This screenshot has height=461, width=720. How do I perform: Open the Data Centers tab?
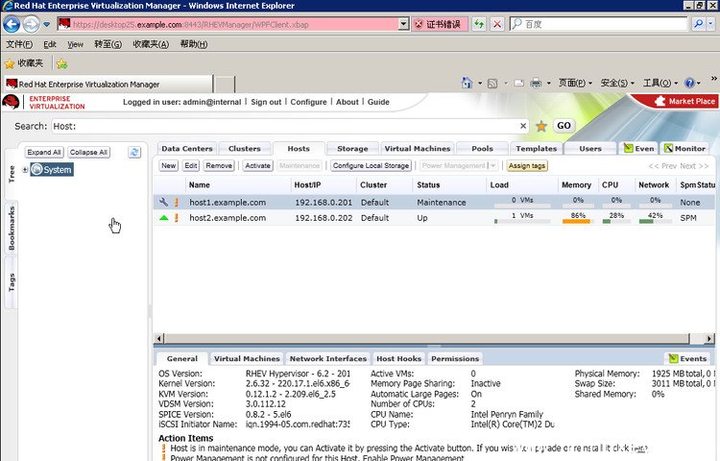tap(187, 148)
